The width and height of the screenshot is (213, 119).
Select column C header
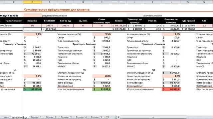(14, 2)
